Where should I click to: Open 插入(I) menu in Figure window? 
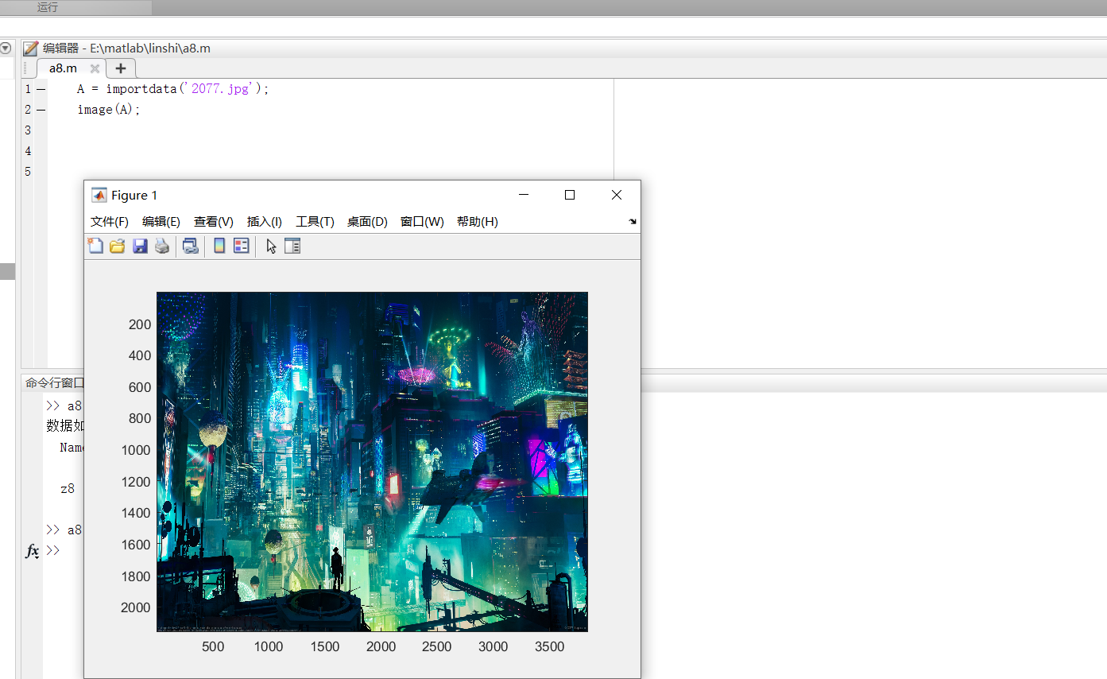tap(265, 222)
